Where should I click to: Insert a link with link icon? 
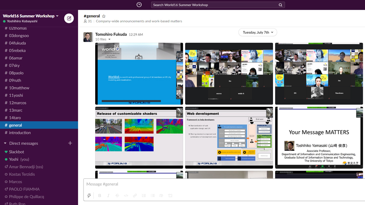click(x=135, y=196)
